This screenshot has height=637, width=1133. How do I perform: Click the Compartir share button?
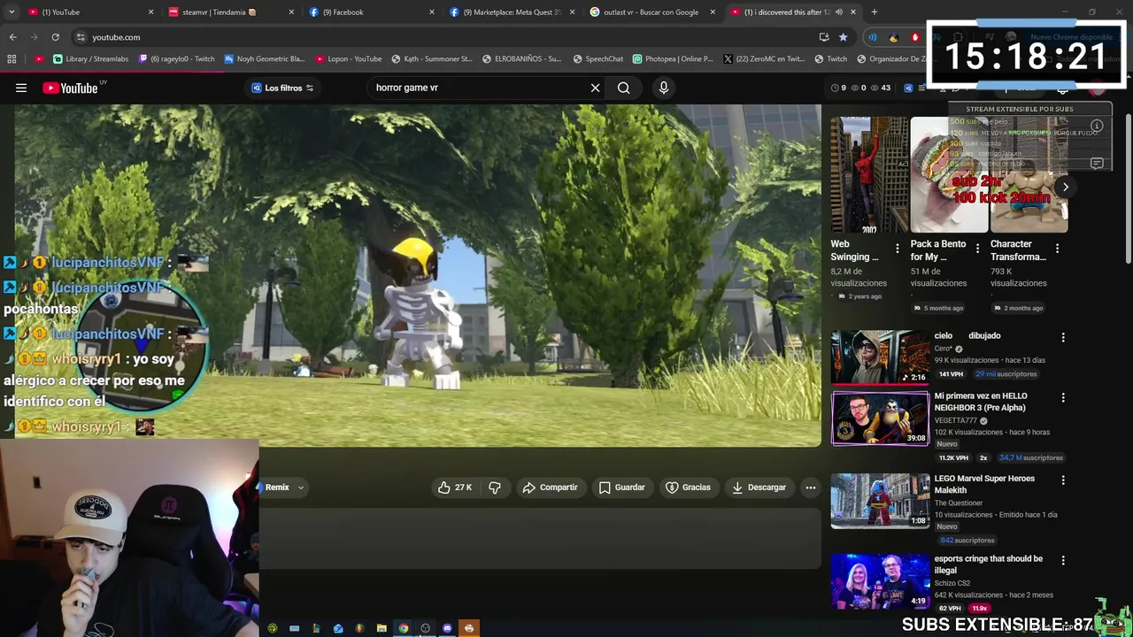[550, 487]
